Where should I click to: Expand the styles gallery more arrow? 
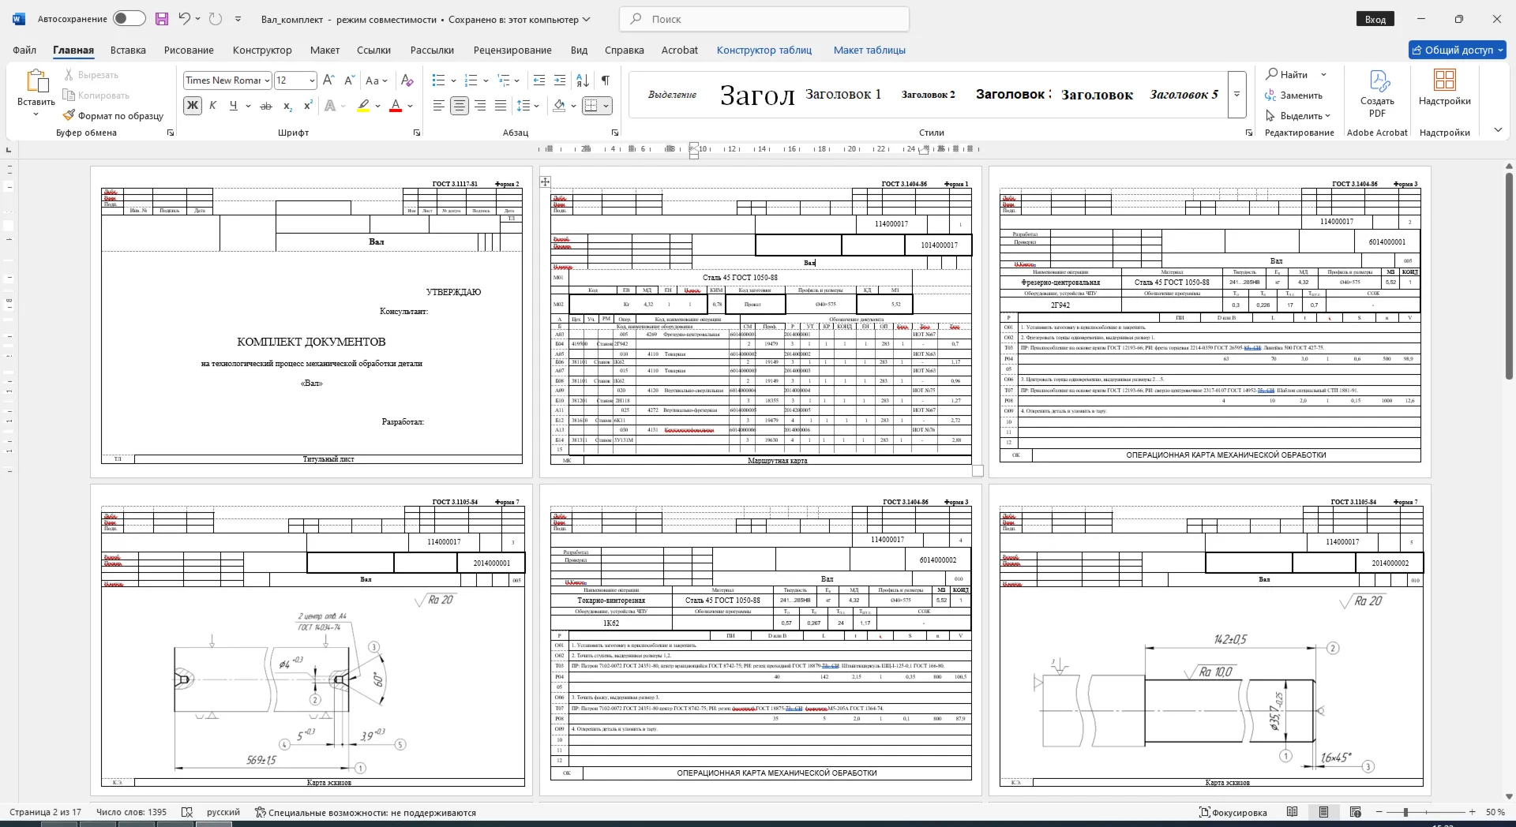pos(1237,95)
